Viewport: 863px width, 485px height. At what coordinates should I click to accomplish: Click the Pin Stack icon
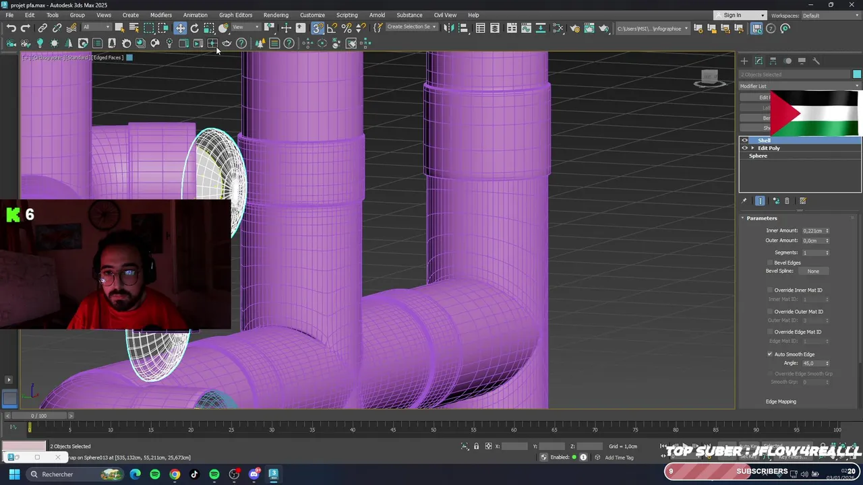744,201
